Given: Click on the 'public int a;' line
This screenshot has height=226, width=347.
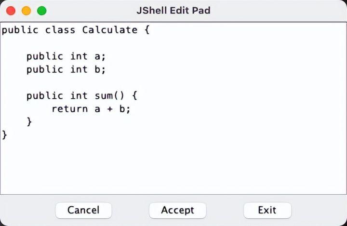Looking at the screenshot, I should [66, 56].
